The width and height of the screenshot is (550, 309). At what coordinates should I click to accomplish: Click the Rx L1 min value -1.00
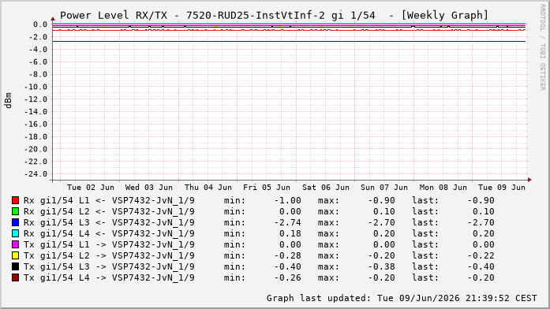coord(287,200)
